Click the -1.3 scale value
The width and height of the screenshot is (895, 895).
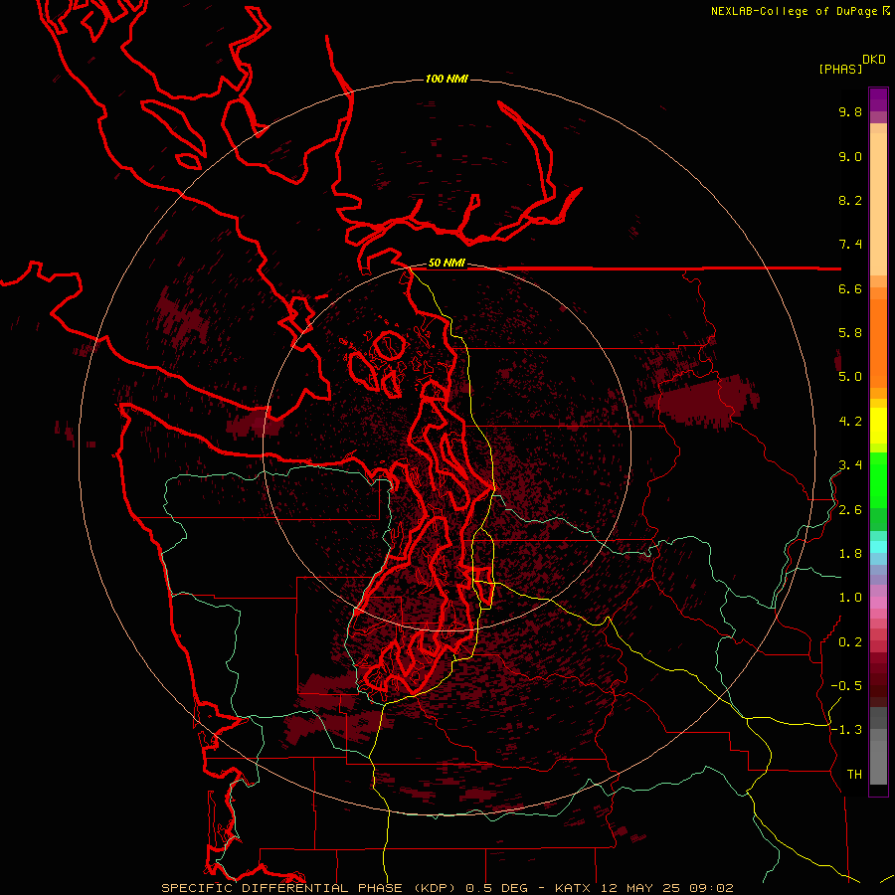(x=846, y=730)
